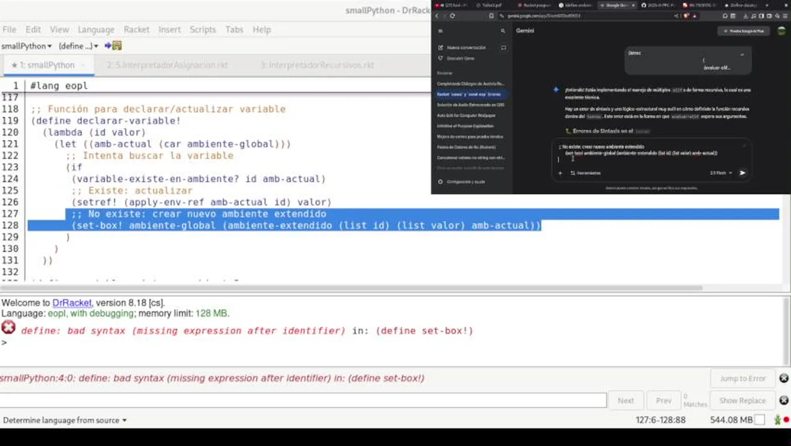The width and height of the screenshot is (791, 446).
Task: Click the temporary chat icon beside Nueva conversación
Action: tap(503, 47)
